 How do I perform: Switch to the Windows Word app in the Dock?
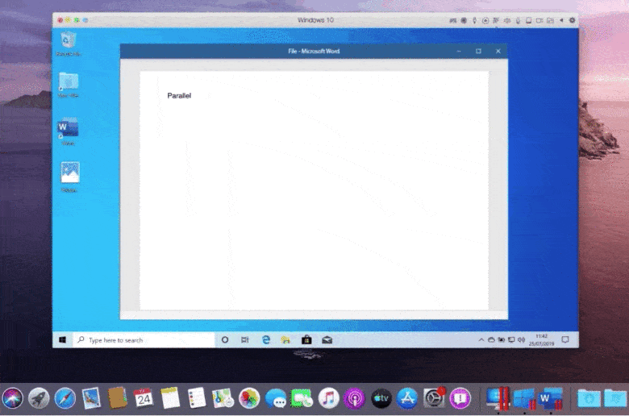[550, 398]
